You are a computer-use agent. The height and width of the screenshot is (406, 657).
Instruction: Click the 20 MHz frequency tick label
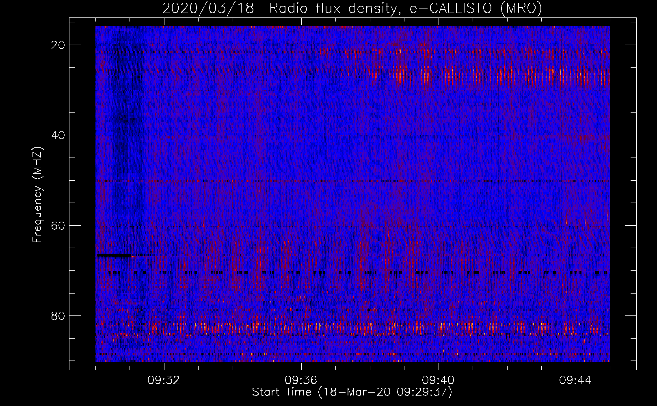coord(58,45)
